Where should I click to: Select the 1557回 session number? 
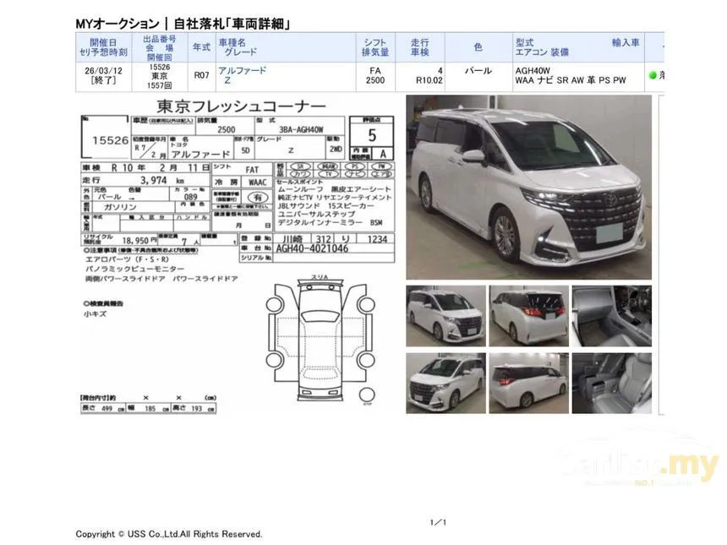tap(160, 85)
